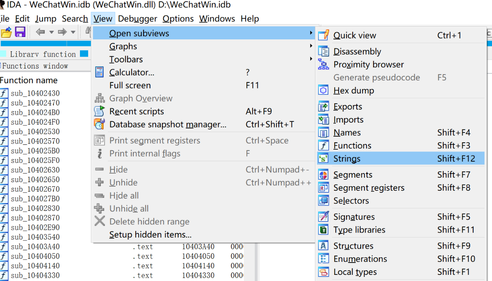Select function sub_10404330 in list
Viewport: 492px width, 281px height.
click(35, 276)
